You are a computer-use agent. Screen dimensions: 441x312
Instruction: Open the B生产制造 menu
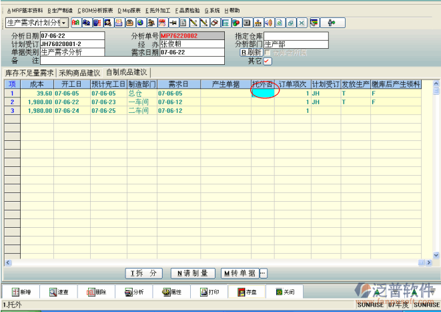60,11
